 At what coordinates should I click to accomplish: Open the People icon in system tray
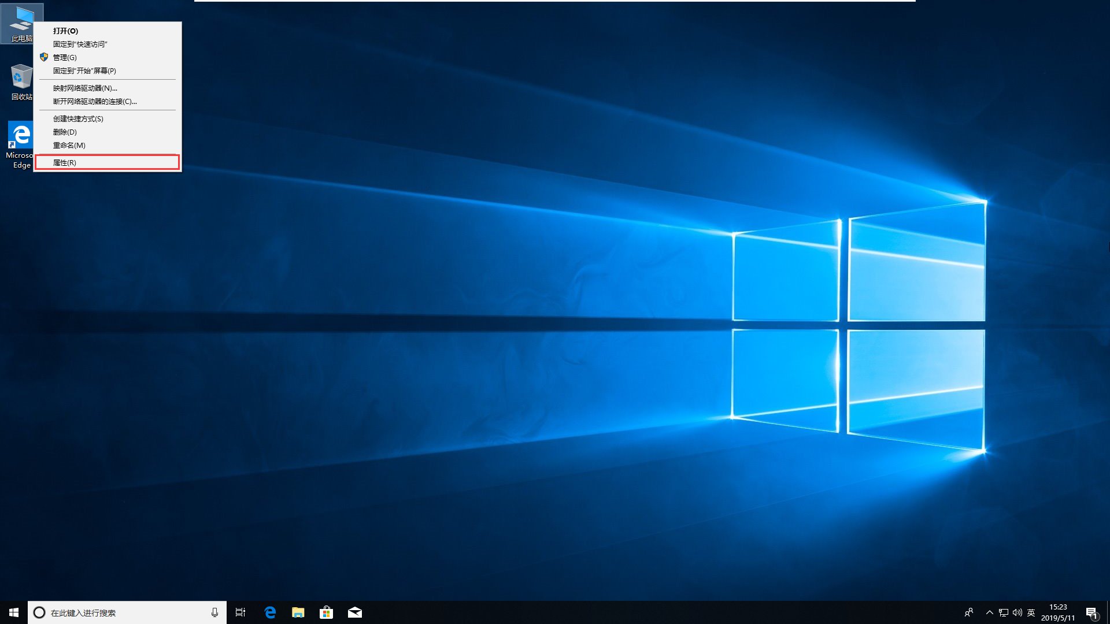969,612
